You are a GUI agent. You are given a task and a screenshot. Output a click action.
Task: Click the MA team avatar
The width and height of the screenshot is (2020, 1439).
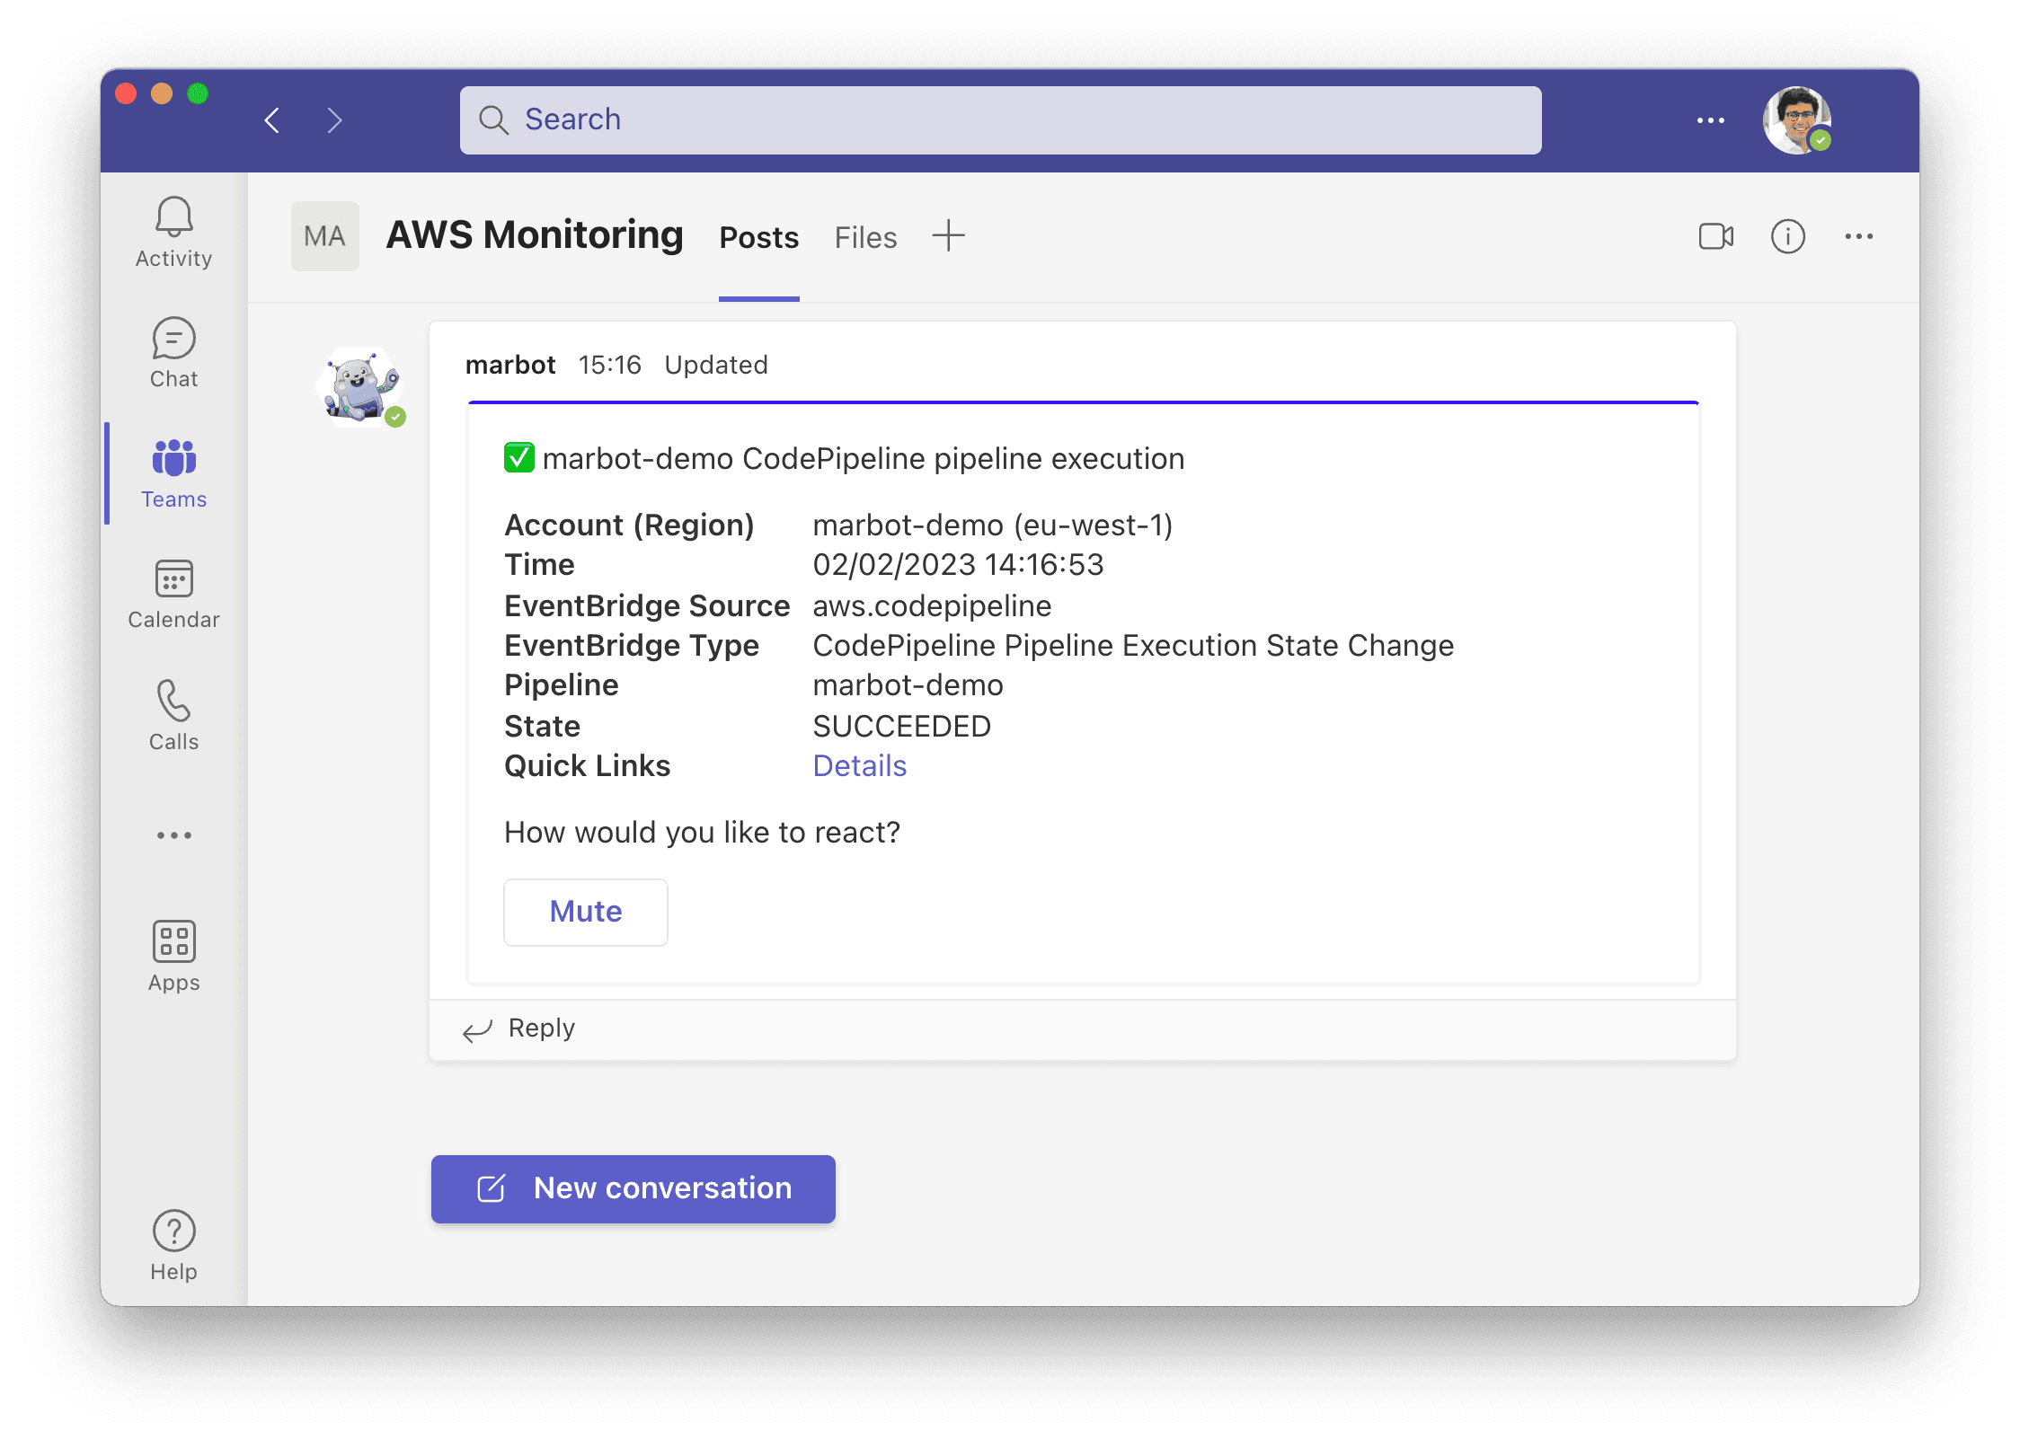click(x=324, y=236)
